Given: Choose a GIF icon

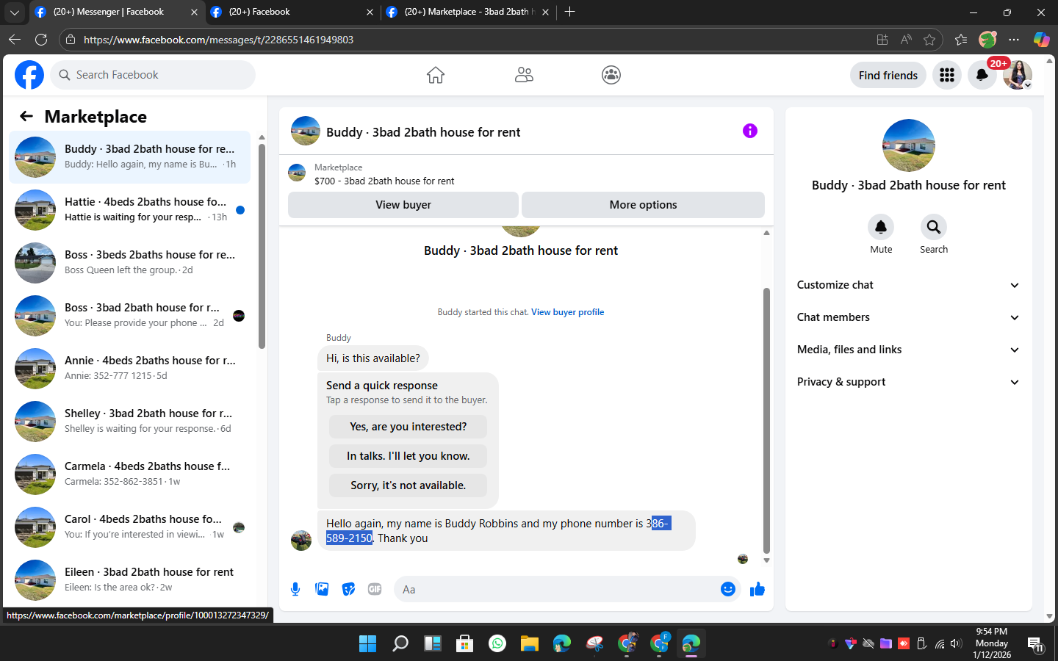Looking at the screenshot, I should [375, 589].
